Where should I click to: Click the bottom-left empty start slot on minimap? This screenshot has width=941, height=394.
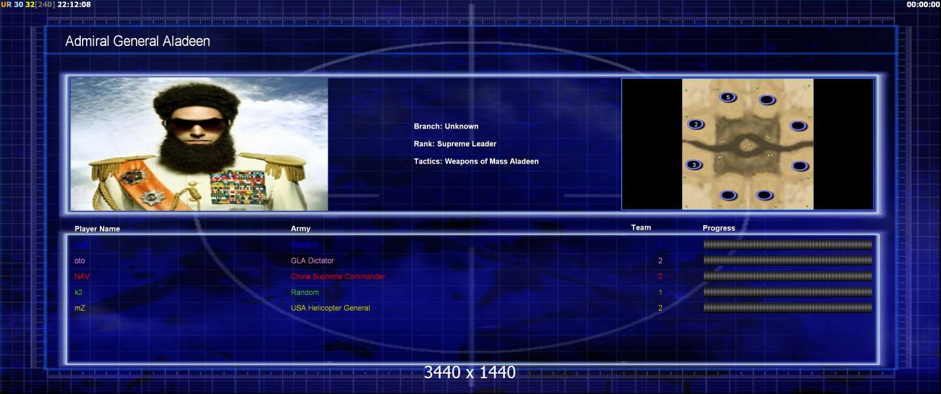(x=728, y=195)
